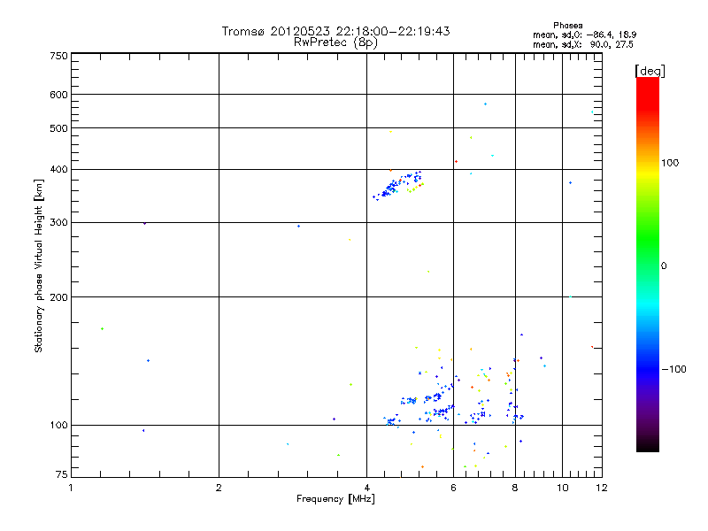
Task: Click the y-axis '750' tick label
Action: tap(58, 56)
